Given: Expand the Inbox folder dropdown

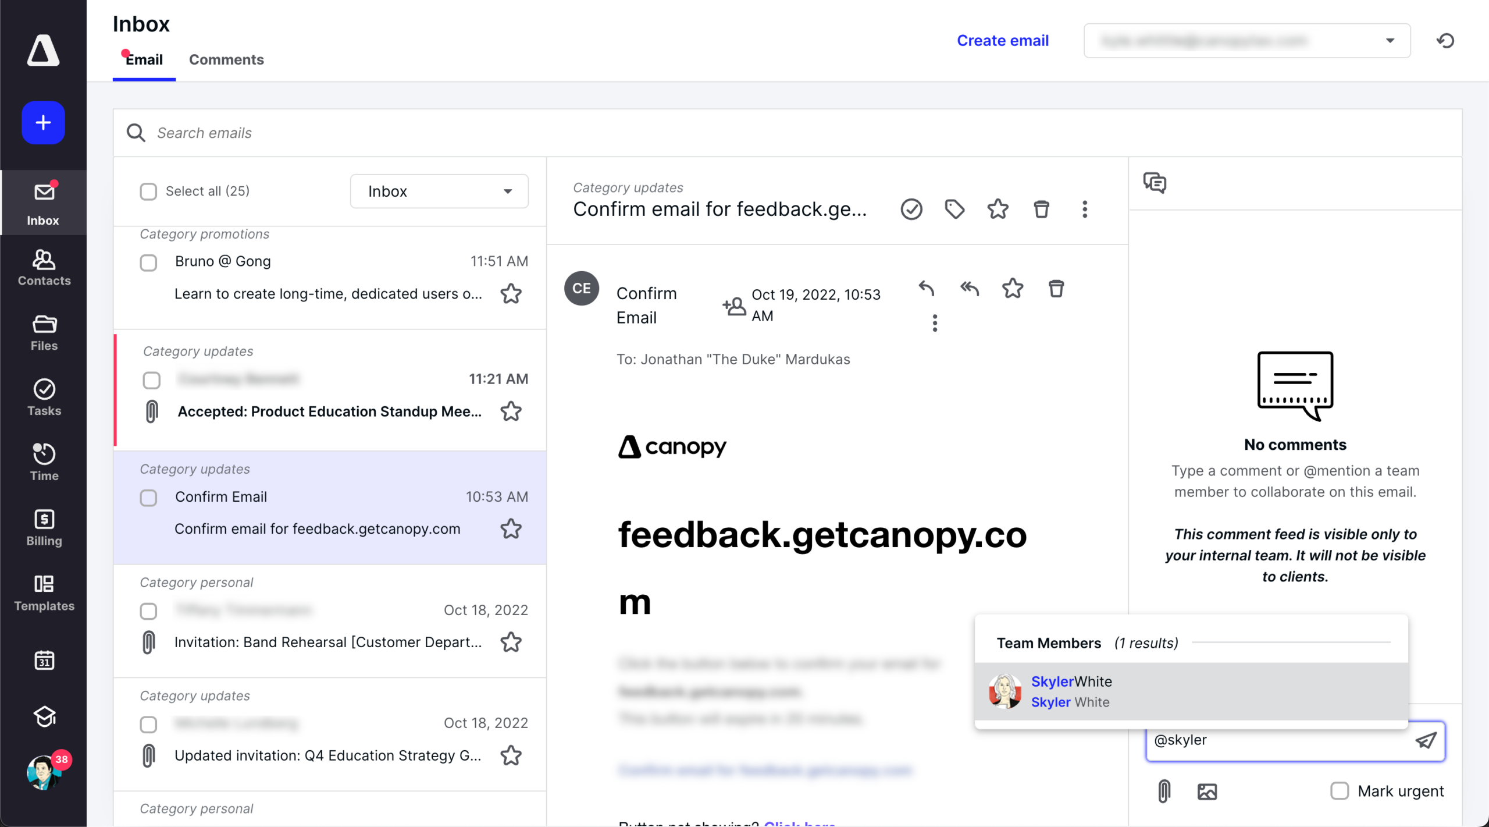Looking at the screenshot, I should click(439, 191).
